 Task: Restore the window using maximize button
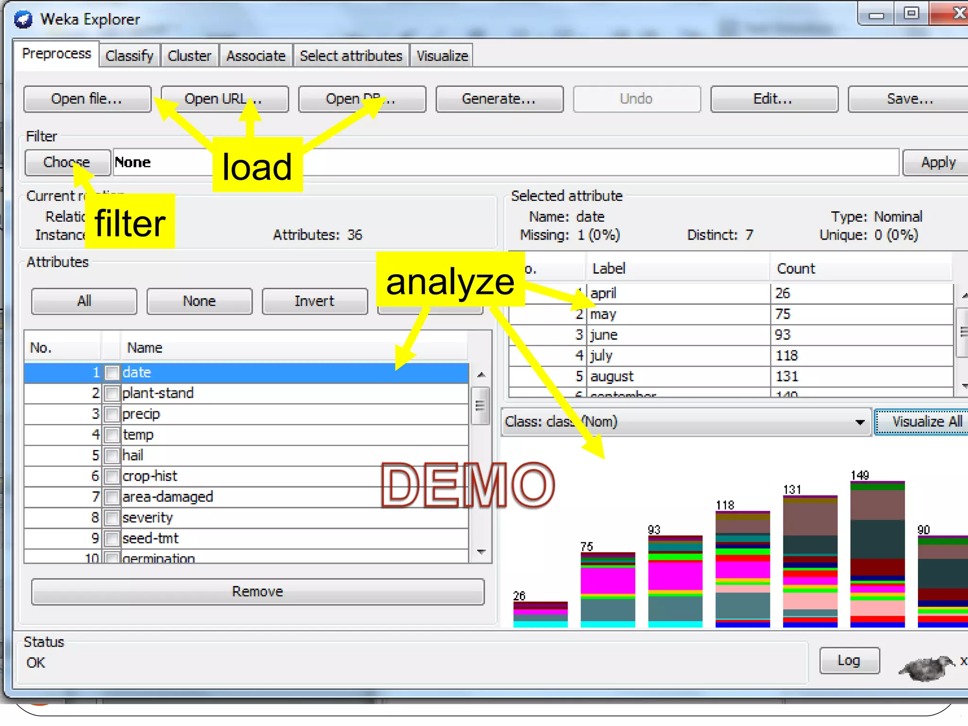pos(911,13)
